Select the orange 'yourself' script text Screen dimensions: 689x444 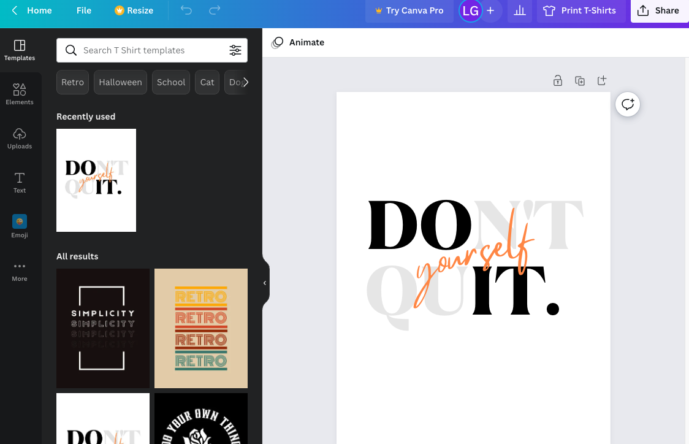point(474,258)
